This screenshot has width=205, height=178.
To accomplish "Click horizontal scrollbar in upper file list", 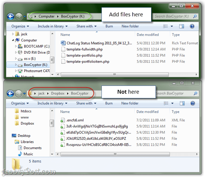I will tap(115, 75).
